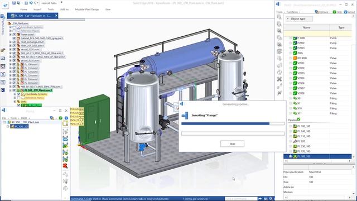Toggle visibility checkbox of Heat_exchange.ASM:1
The image size is (357, 201).
14,42
